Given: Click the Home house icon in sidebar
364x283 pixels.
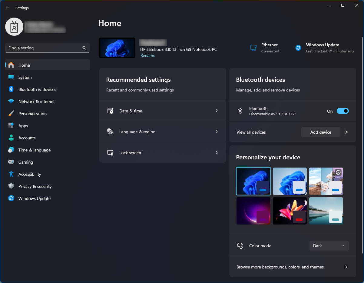Looking at the screenshot, I should 11,65.
